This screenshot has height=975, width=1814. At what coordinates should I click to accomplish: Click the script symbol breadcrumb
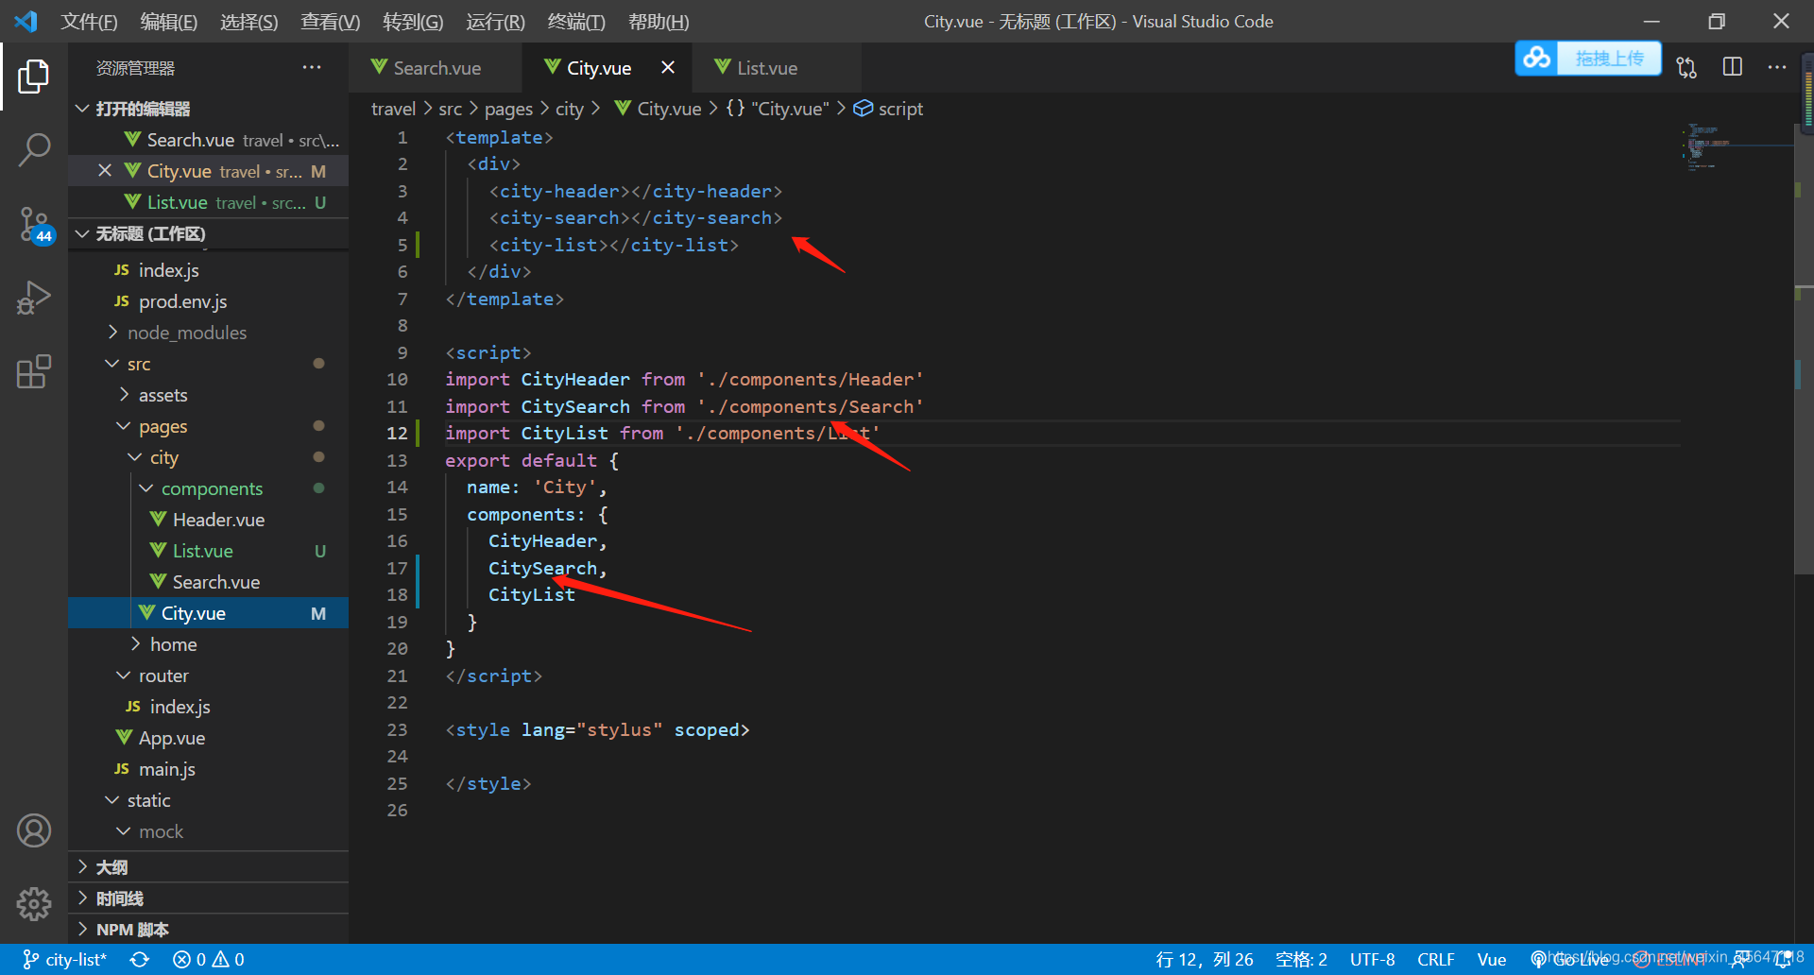pyautogui.click(x=888, y=109)
